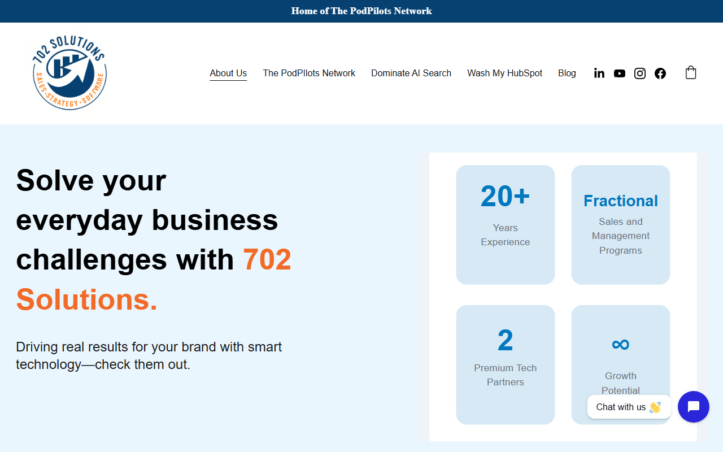This screenshot has width=723, height=452.
Task: Click the "Fractional" Sales and Management card
Action: (621, 225)
